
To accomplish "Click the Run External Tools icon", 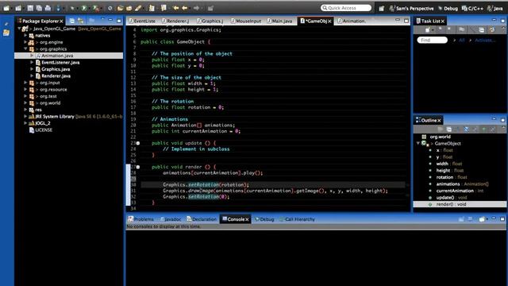I will click(96, 8).
